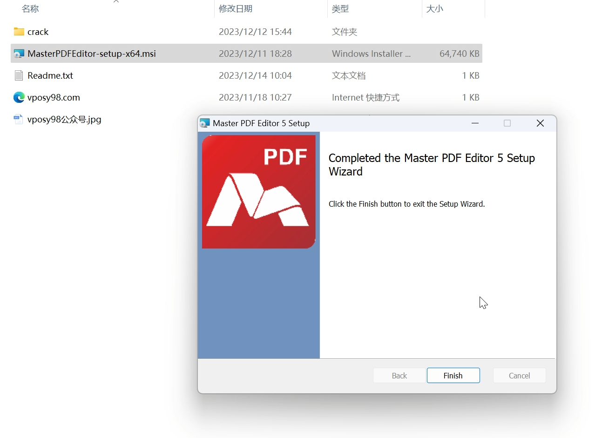Click the MasterPDFEditor-setup-x64.msi installer icon

pyautogui.click(x=19, y=54)
